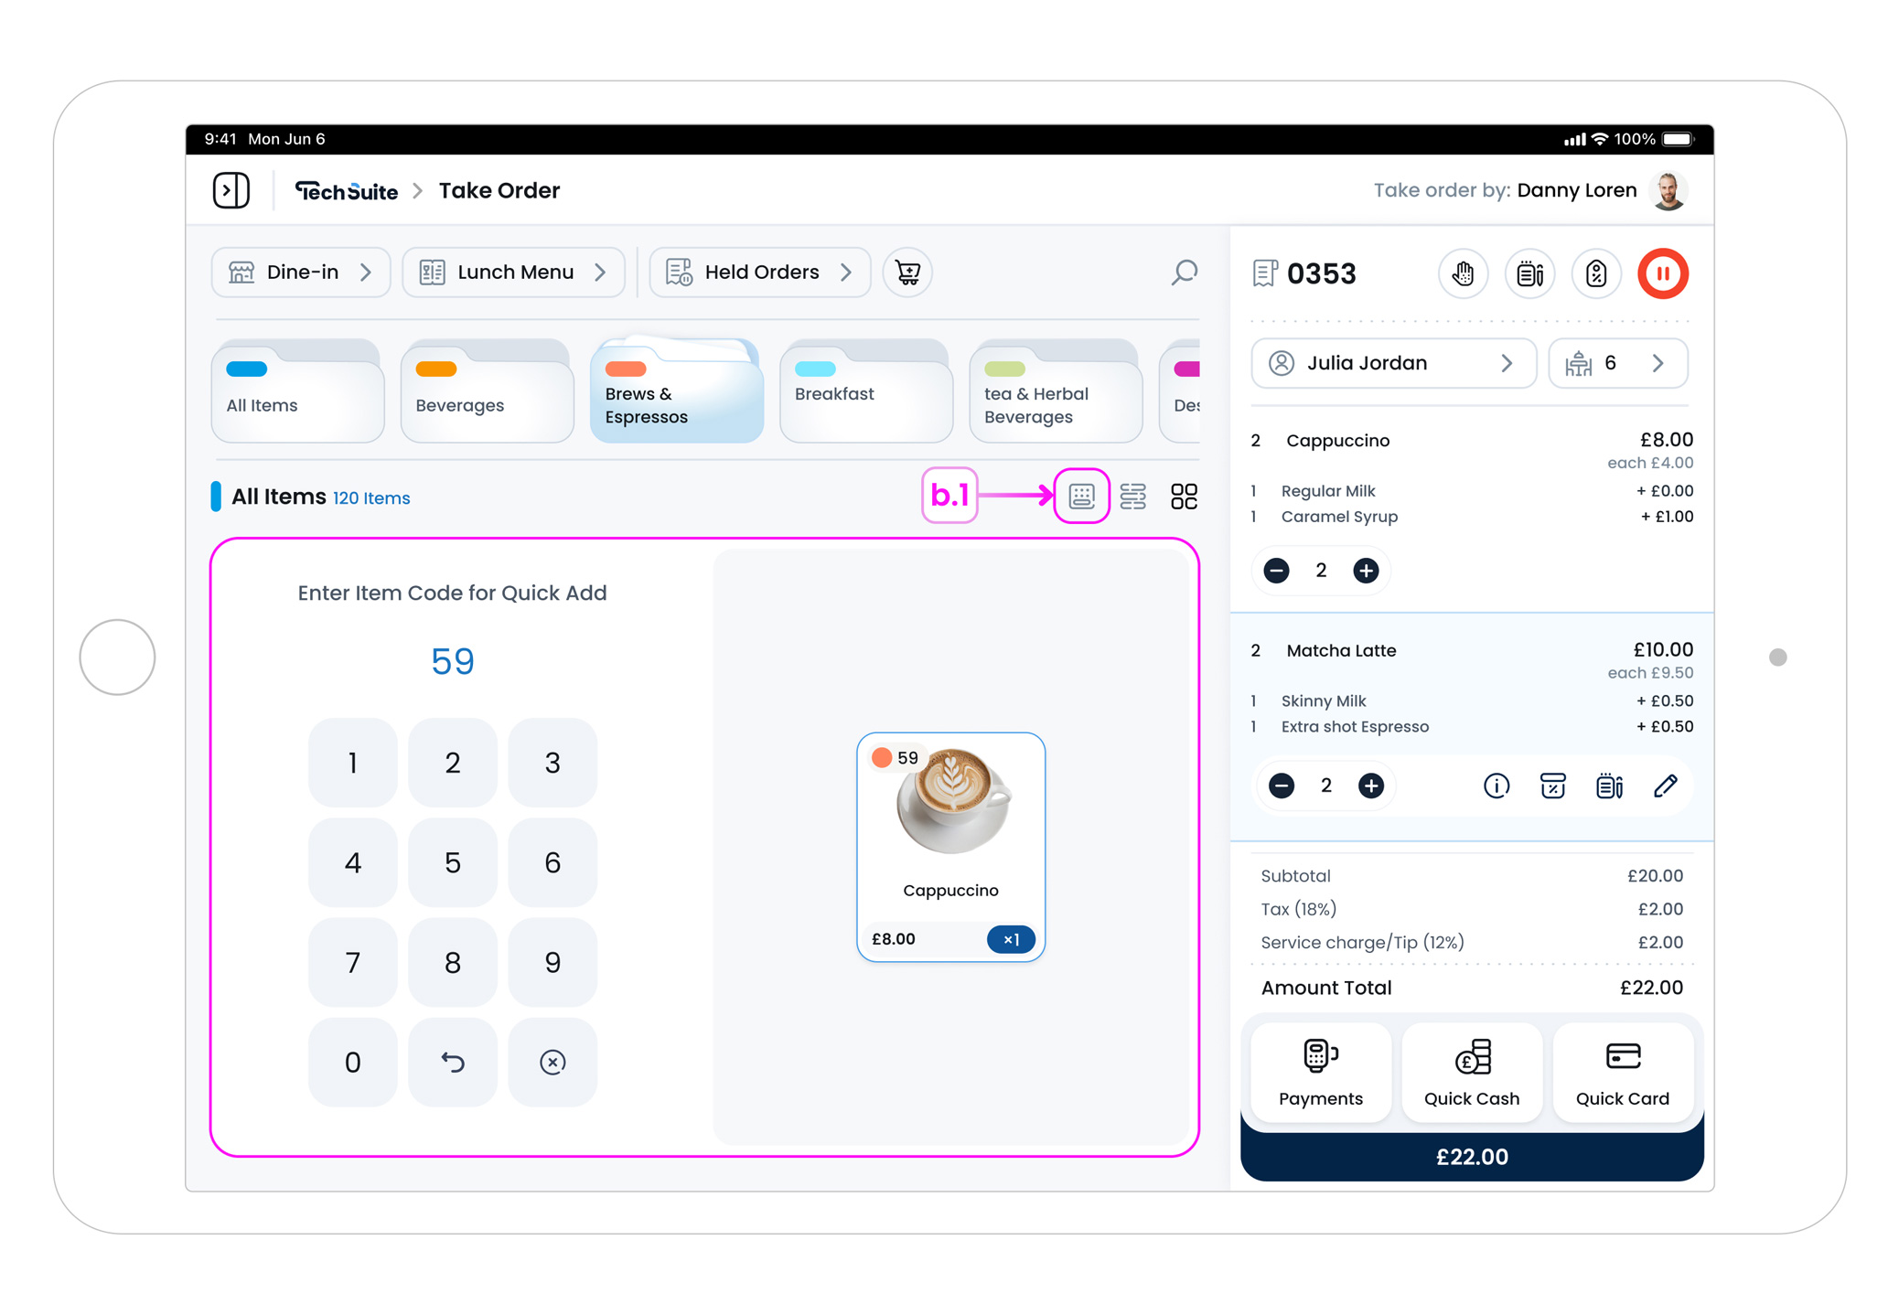This screenshot has width=1888, height=1315.
Task: Expand the Dine-in order type selector
Action: 300,273
